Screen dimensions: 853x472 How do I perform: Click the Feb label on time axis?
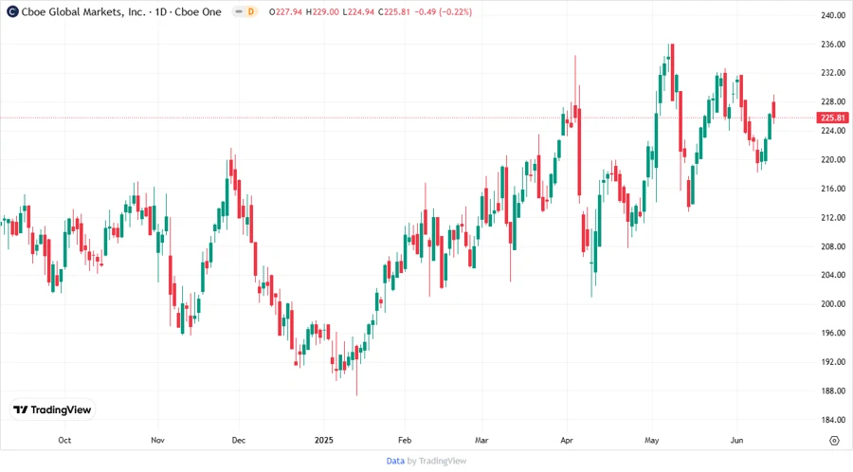pos(405,440)
